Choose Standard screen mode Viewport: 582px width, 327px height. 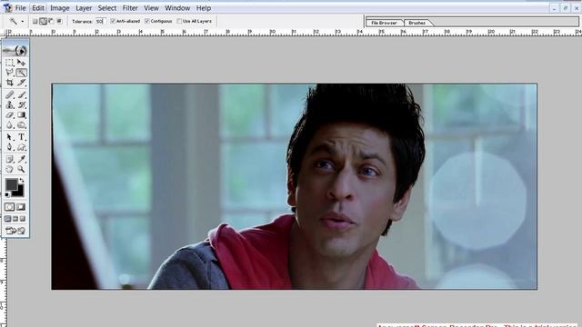pyautogui.click(x=8, y=219)
